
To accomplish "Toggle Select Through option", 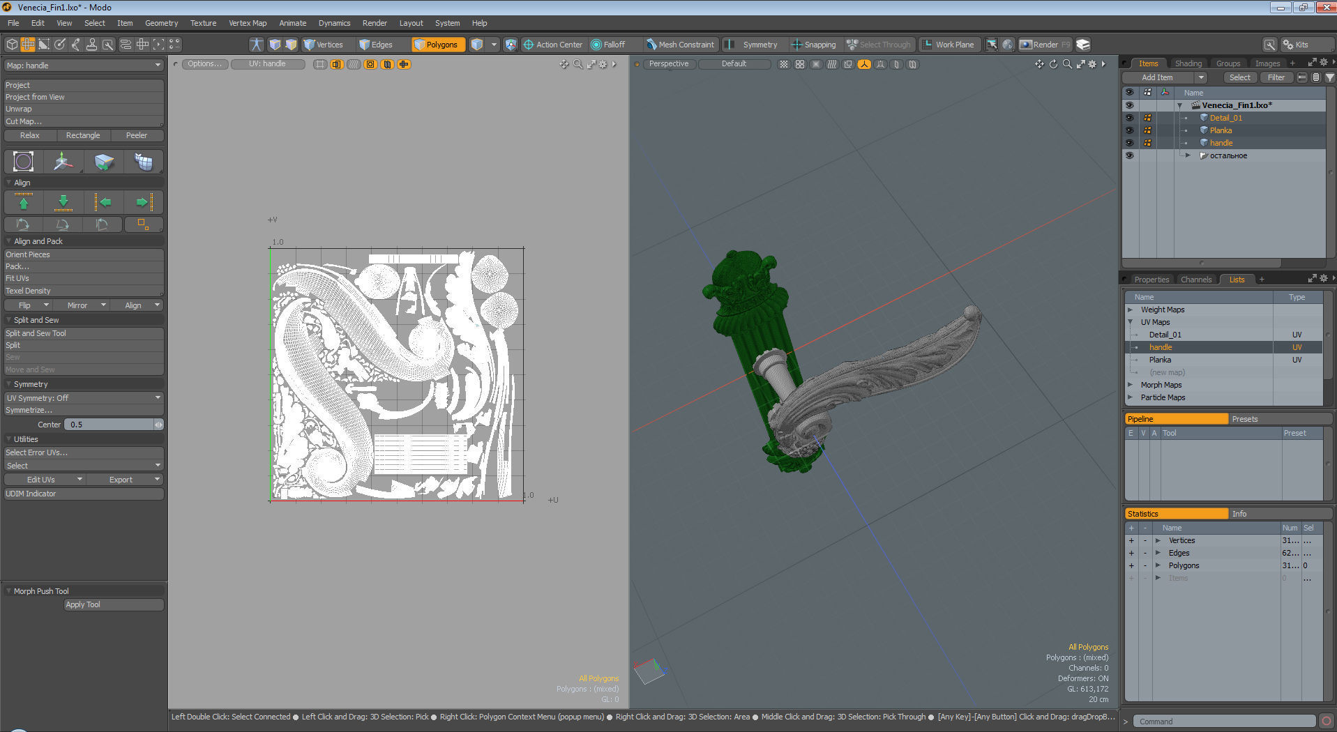I will [879, 45].
